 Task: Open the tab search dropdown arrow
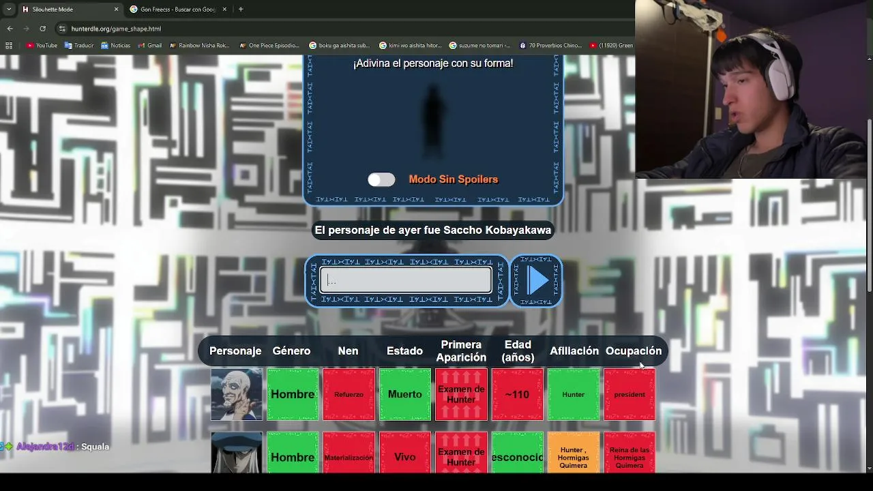click(x=8, y=10)
